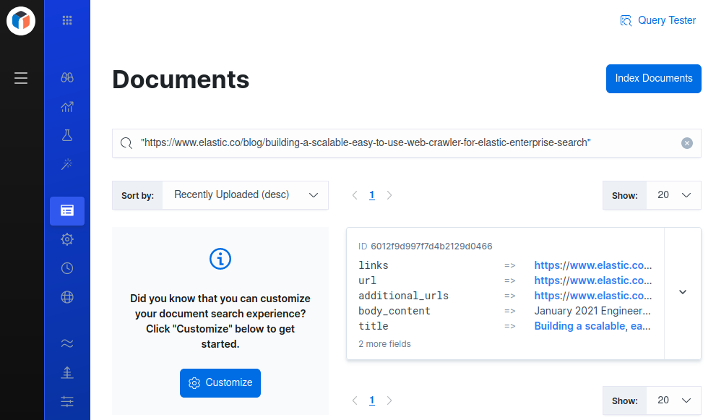
Task: Open Relevance Tuning via the magic wand icon
Action: (x=67, y=164)
